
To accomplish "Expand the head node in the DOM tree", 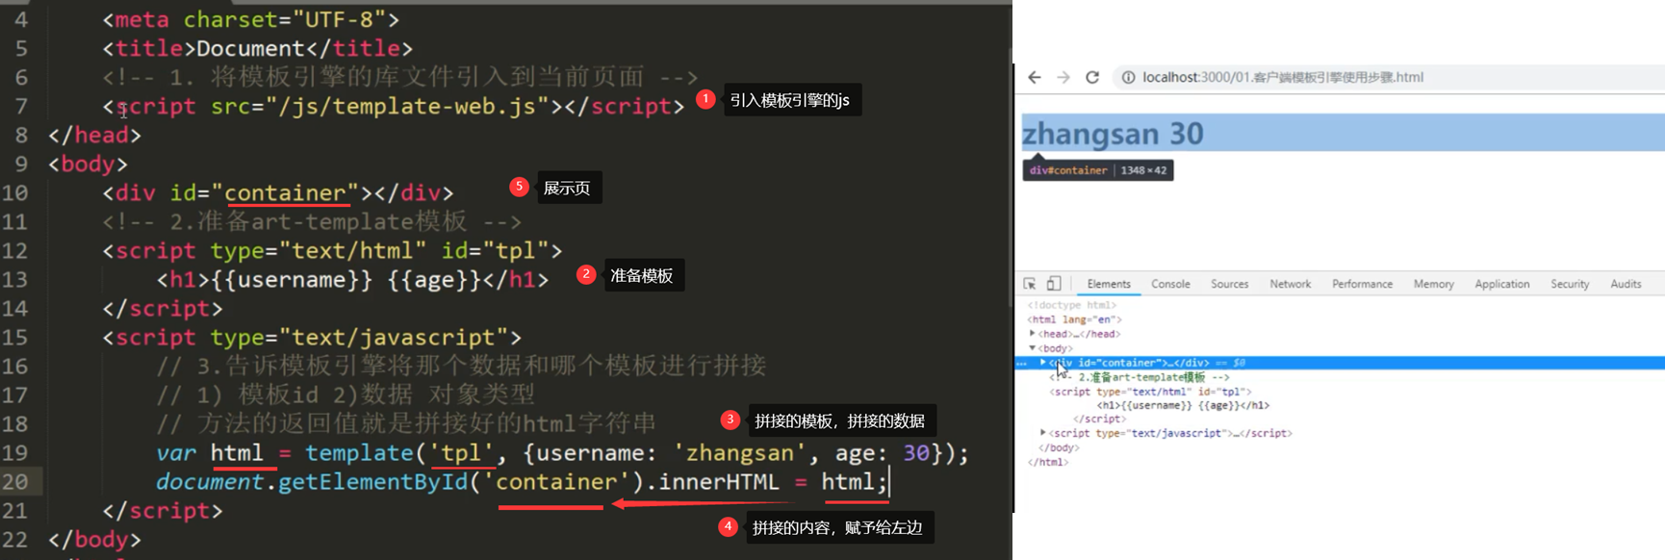I will pyautogui.click(x=1033, y=334).
